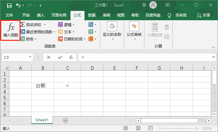Screen dimensions: 218x132
Task: Click the Share (共享) button
Action: coord(204,15)
